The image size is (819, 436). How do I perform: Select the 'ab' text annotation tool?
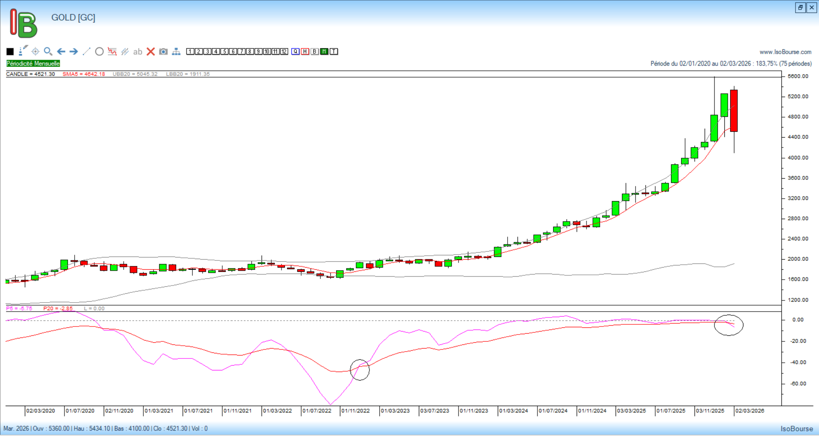(x=137, y=52)
